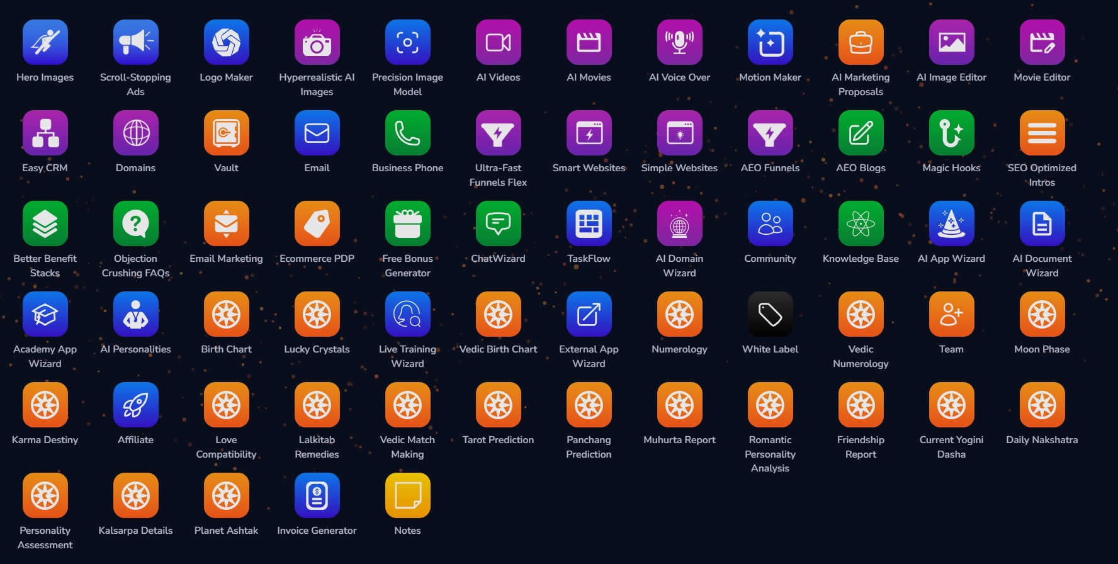Open the Magic Hooks icon
This screenshot has height=564, width=1118.
point(952,133)
